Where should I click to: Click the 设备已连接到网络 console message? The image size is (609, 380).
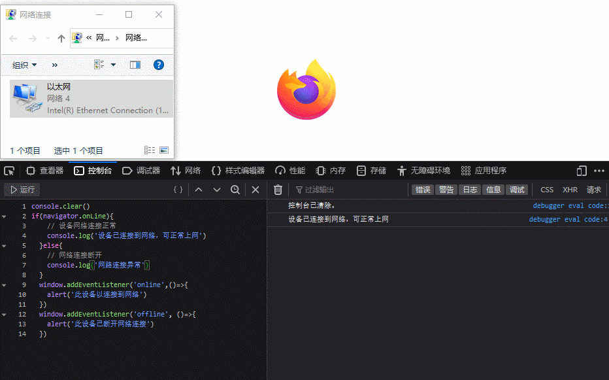pyautogui.click(x=338, y=219)
